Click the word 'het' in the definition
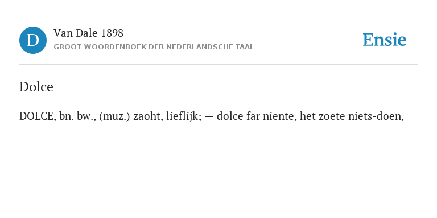Screen dimensions: 437x218 tap(308, 116)
